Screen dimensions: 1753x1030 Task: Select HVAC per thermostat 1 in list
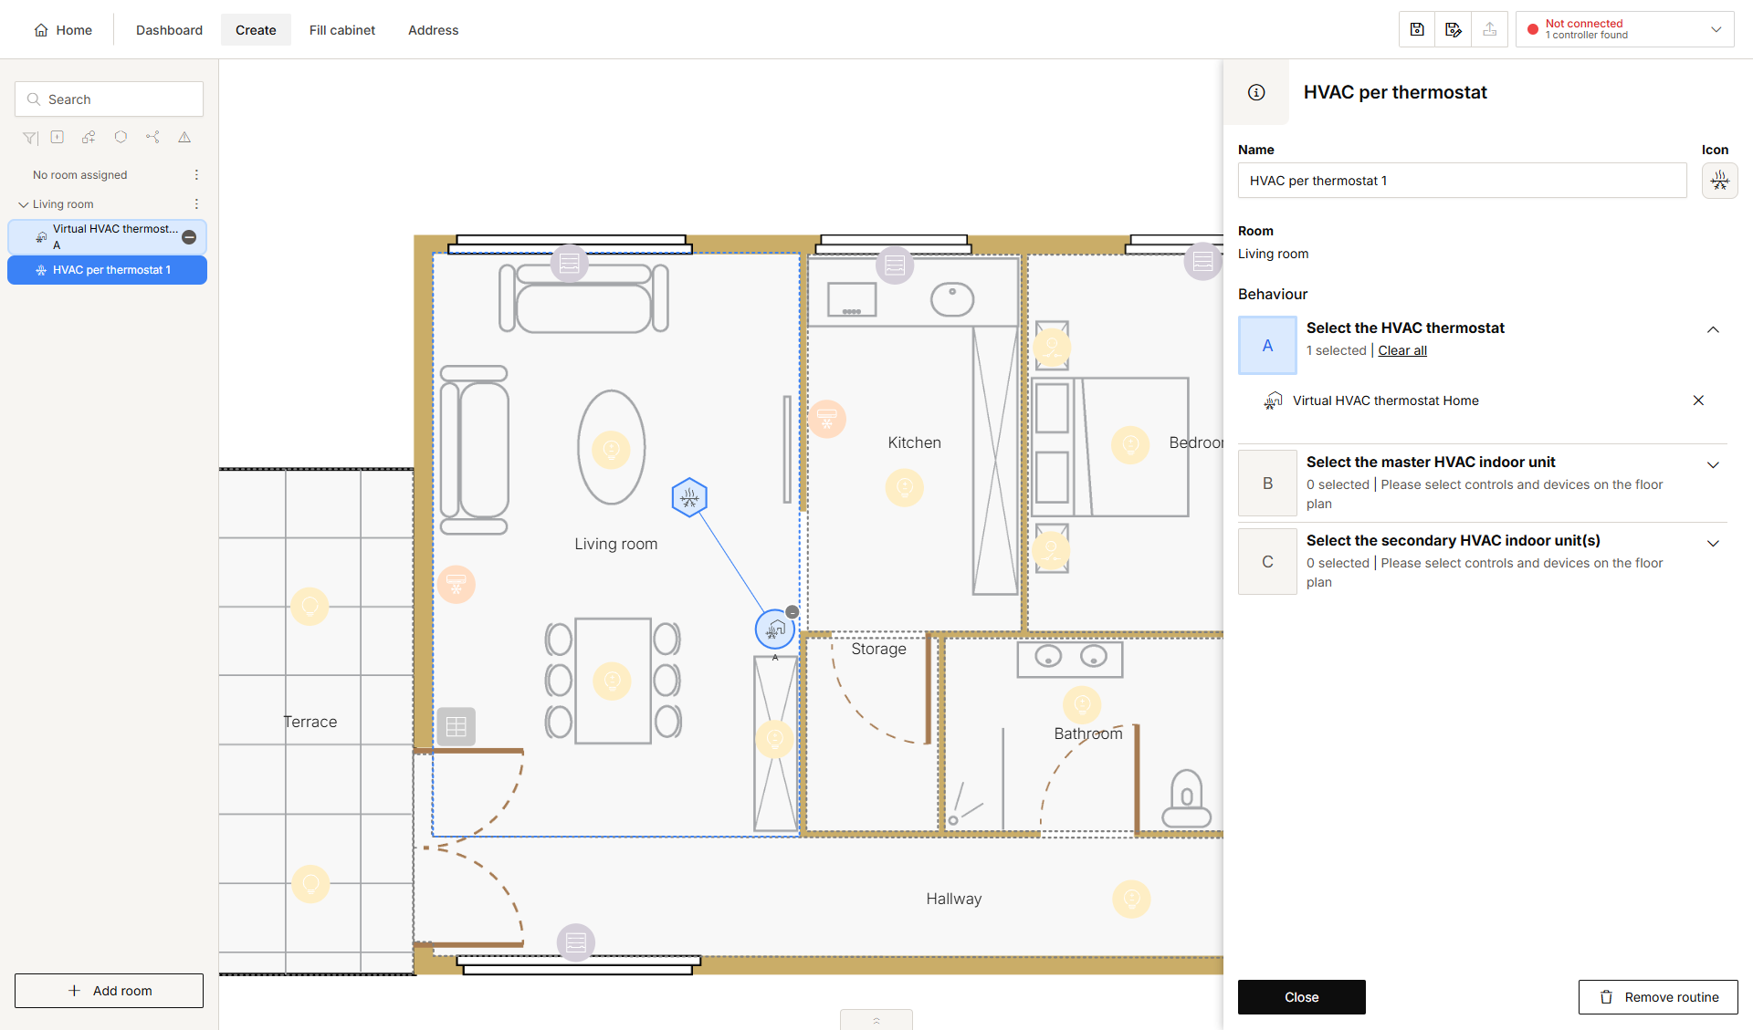pos(107,270)
